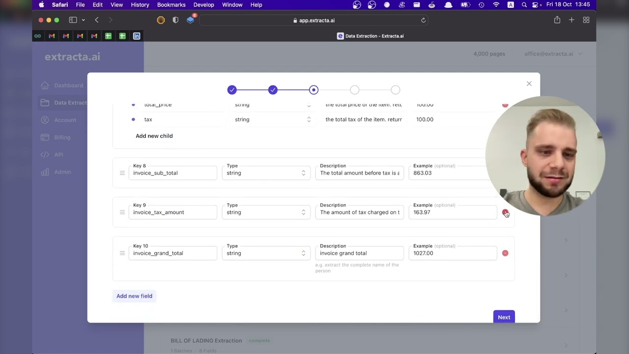Open the Safari File menu
Image resolution: width=629 pixels, height=354 pixels.
coord(80,5)
